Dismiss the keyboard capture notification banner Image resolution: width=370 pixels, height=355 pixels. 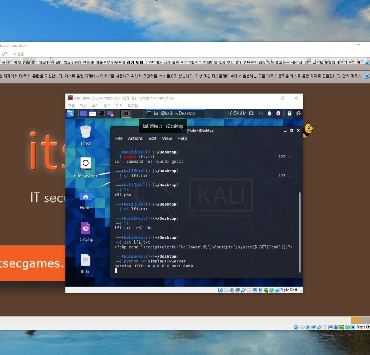point(367,63)
